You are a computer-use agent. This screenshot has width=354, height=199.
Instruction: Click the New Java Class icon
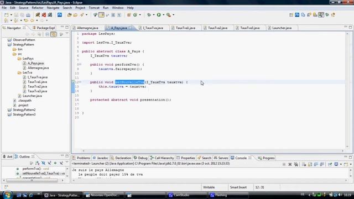tap(135, 15)
